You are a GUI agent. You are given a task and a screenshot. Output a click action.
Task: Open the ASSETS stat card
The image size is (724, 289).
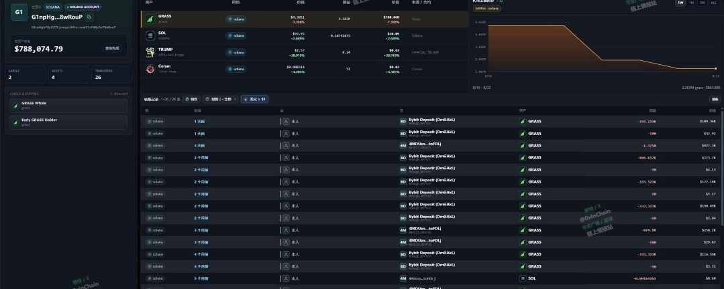point(68,74)
